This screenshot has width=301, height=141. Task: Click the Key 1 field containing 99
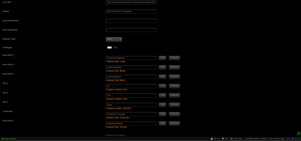[x=131, y=86]
